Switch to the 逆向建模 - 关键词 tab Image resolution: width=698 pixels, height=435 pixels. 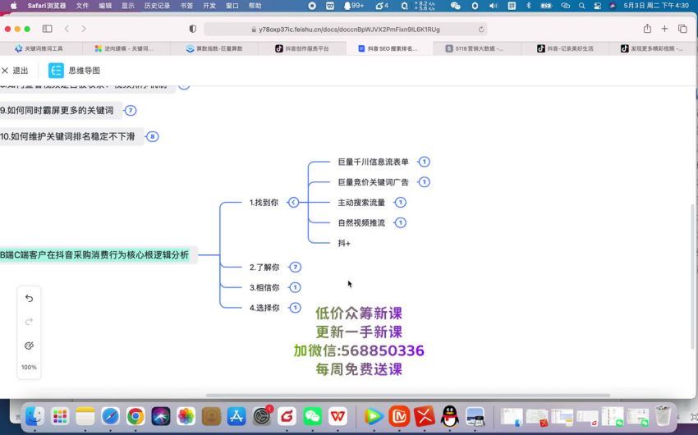126,48
